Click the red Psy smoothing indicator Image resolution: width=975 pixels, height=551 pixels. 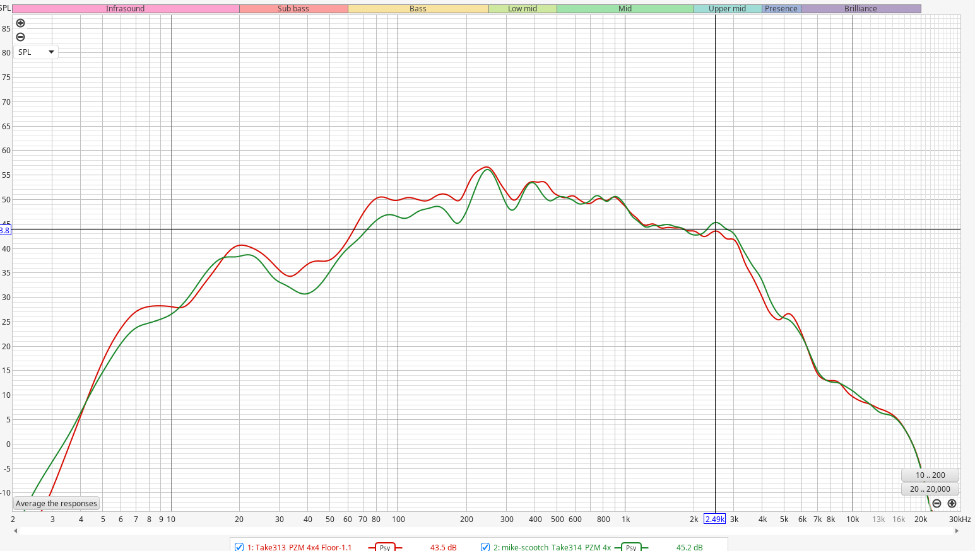tap(385, 547)
